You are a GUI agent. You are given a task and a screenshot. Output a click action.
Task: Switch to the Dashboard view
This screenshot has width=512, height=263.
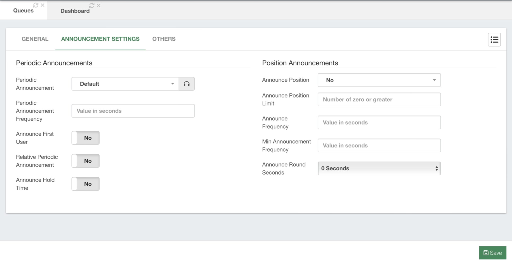(74, 11)
